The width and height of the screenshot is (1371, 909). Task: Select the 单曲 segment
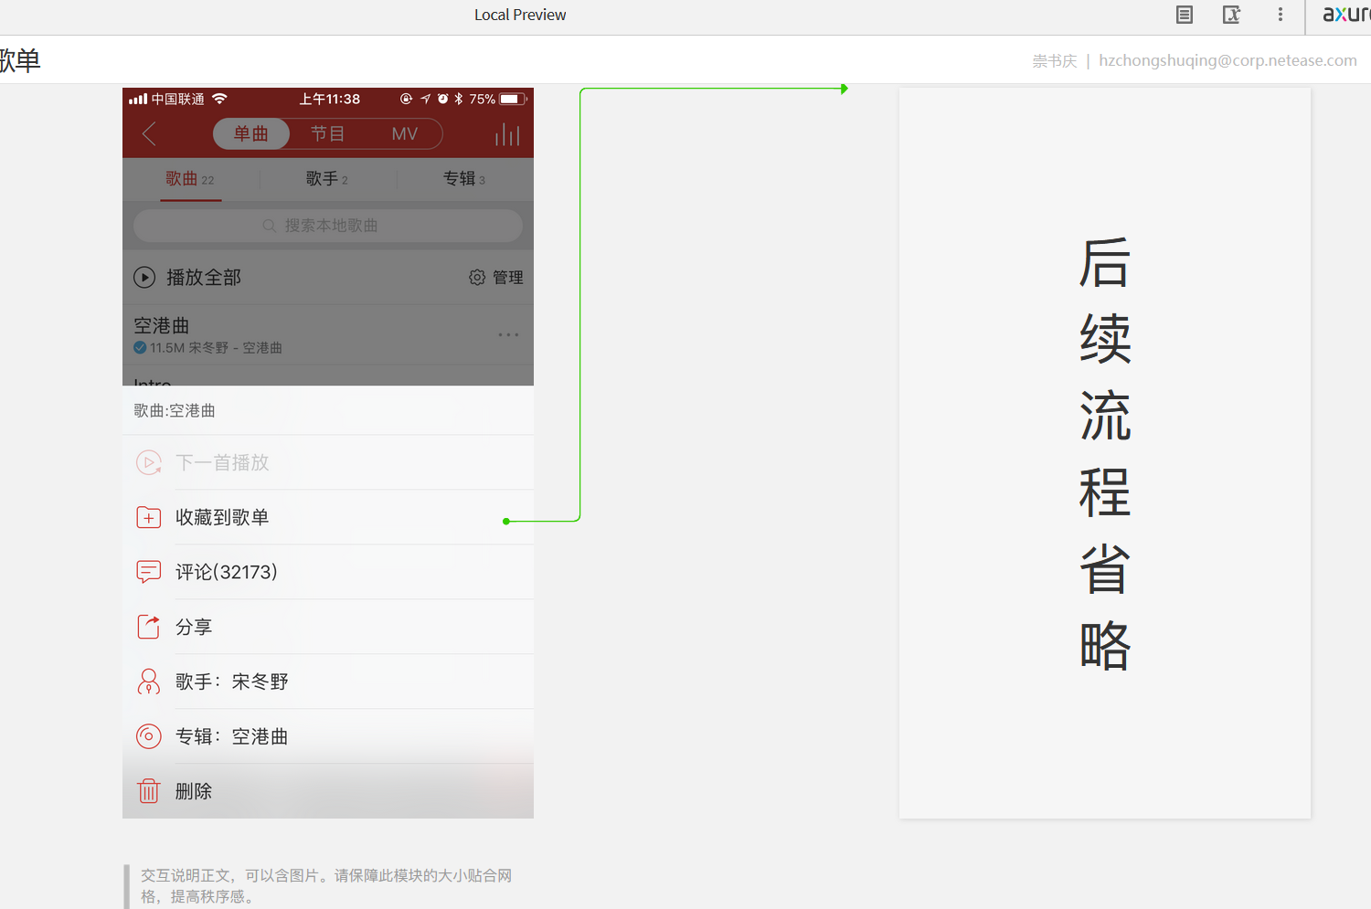(x=251, y=134)
